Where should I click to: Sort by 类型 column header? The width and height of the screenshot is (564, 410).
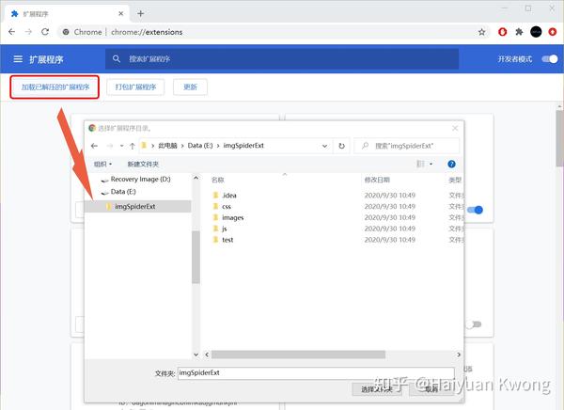455,180
